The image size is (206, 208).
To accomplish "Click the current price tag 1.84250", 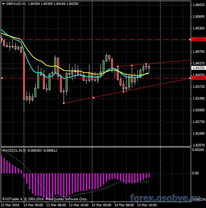I will [199, 68].
